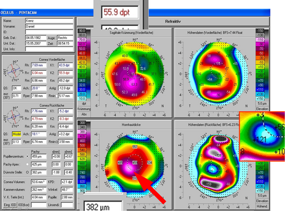Click the Zeit field 08:54:15
Image resolution: width=285 pixels, height=211 pixels.
[65, 43]
